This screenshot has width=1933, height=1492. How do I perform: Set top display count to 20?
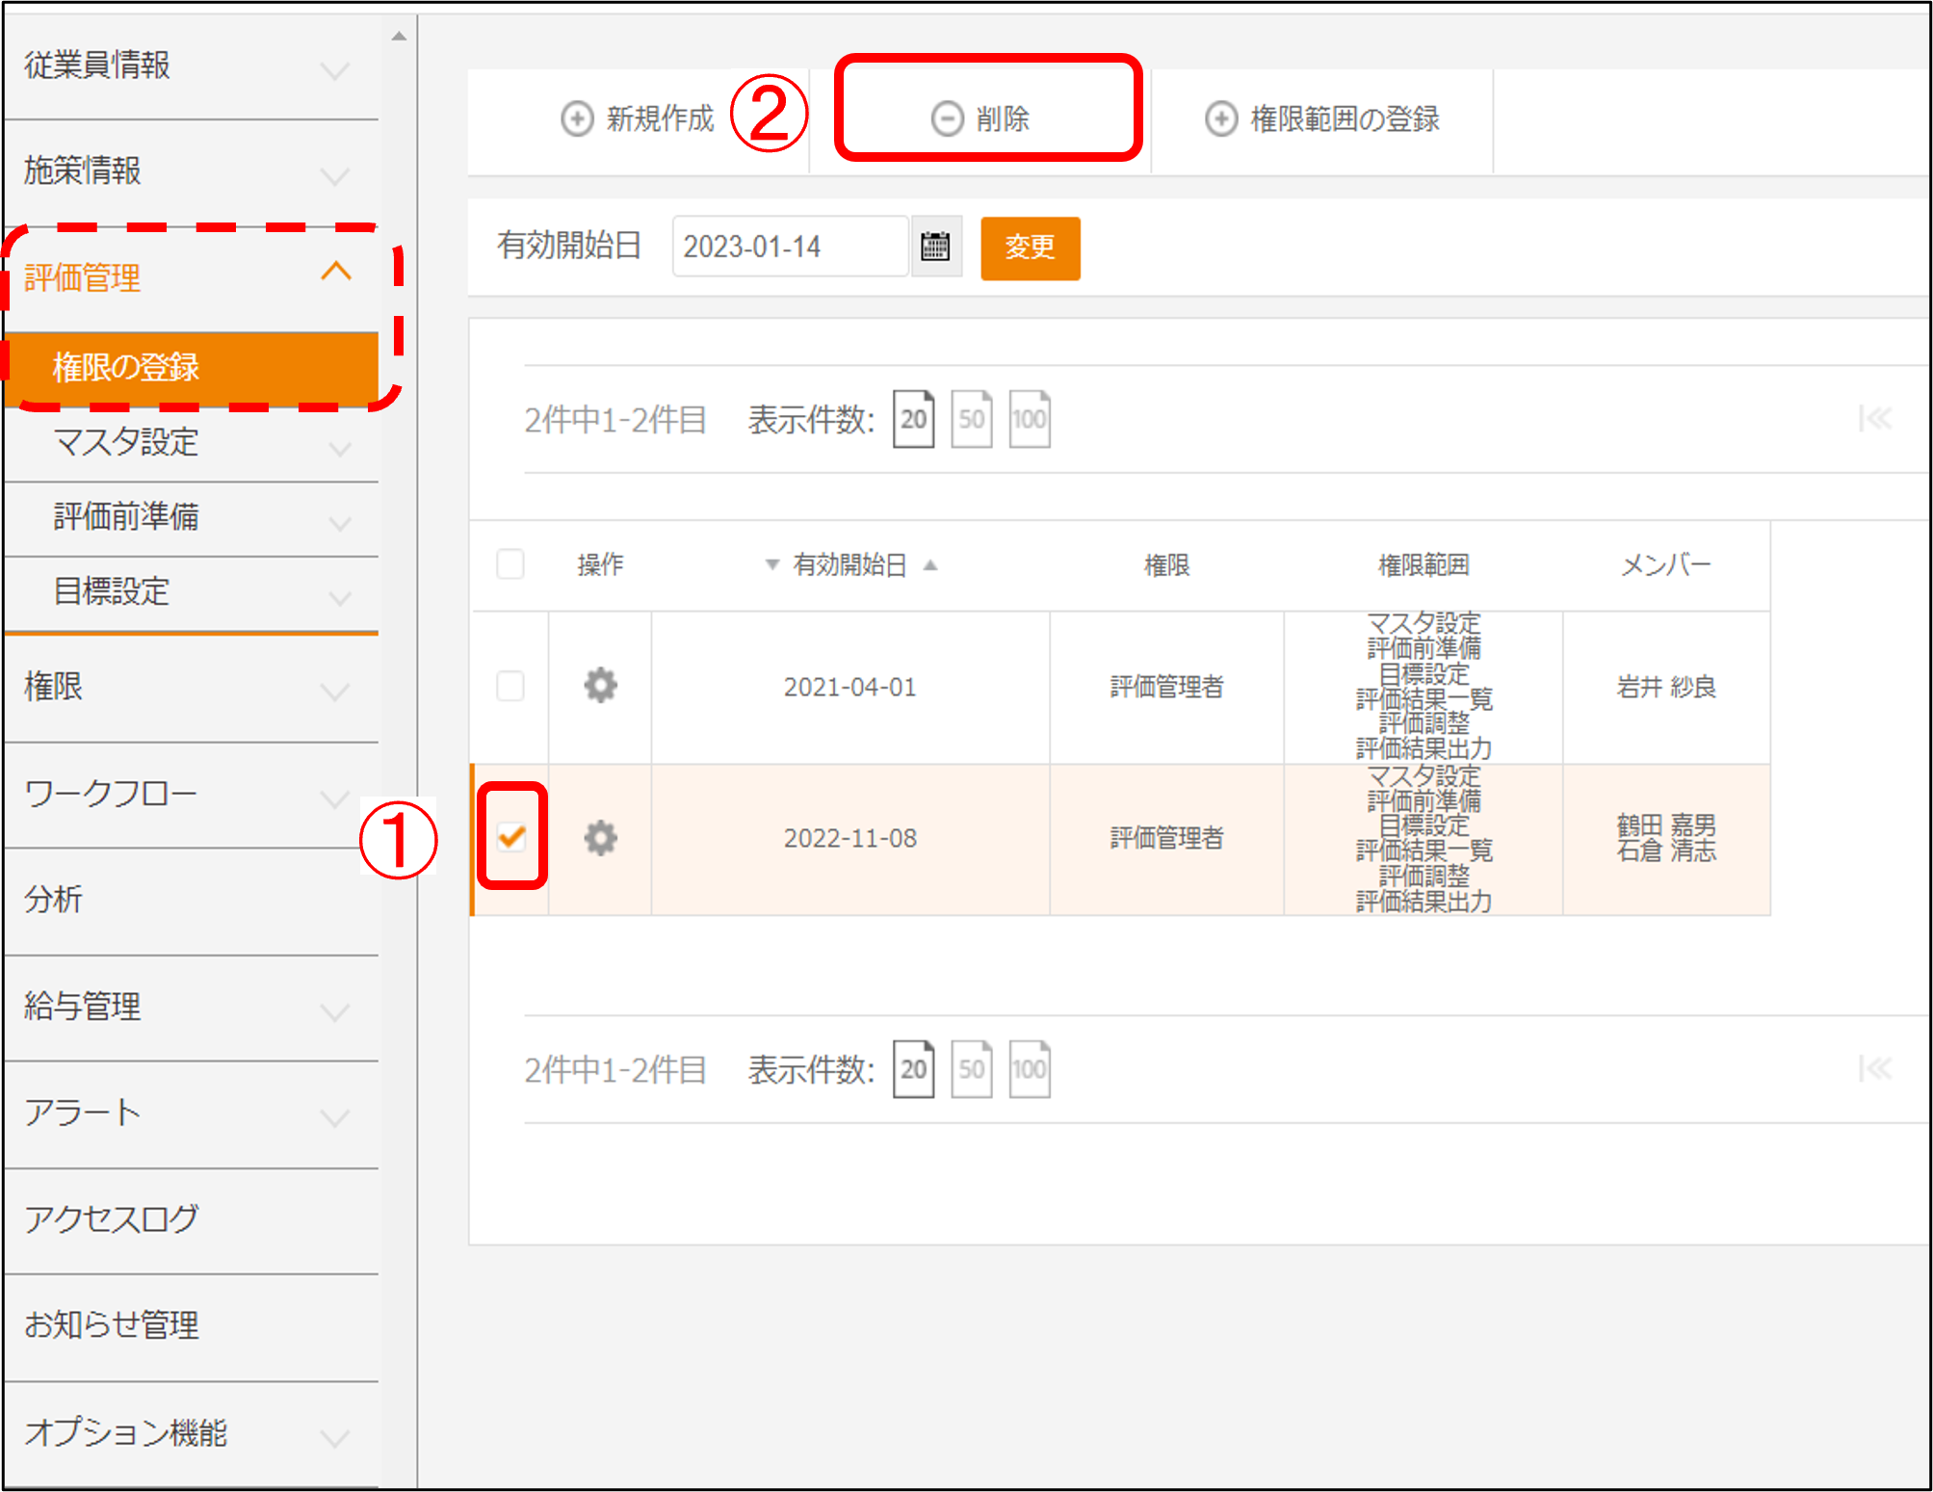tap(913, 419)
